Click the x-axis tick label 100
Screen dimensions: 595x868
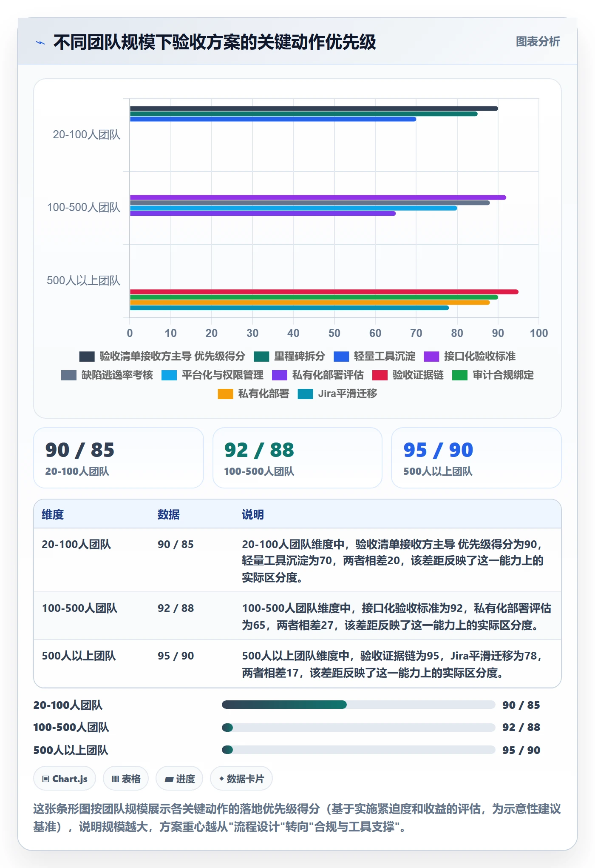(x=539, y=333)
